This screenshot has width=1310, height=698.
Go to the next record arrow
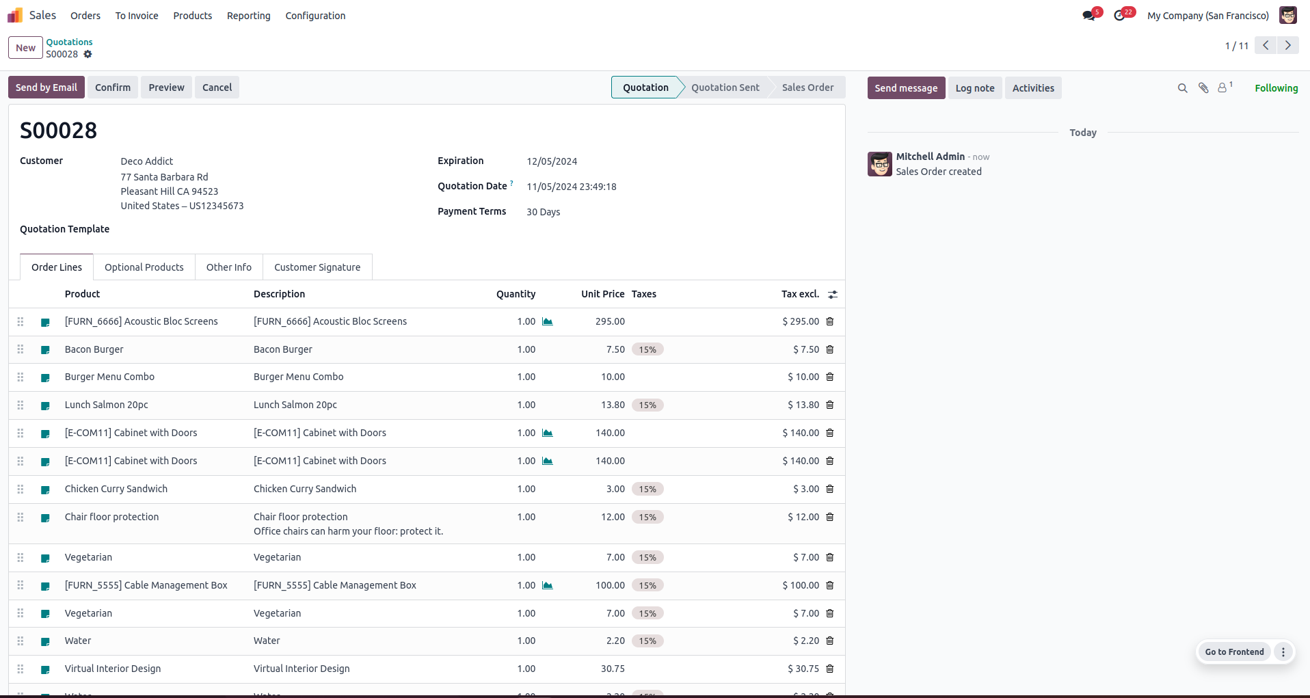pos(1288,46)
